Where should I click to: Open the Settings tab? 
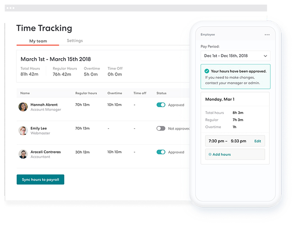coord(75,41)
